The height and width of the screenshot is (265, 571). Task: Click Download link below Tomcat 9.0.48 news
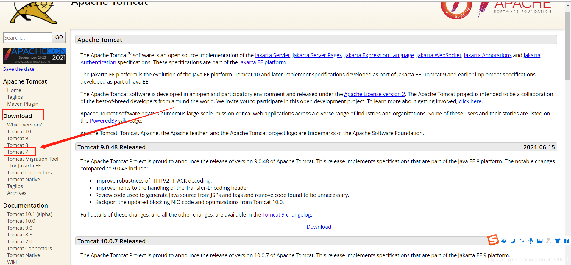coord(319,227)
